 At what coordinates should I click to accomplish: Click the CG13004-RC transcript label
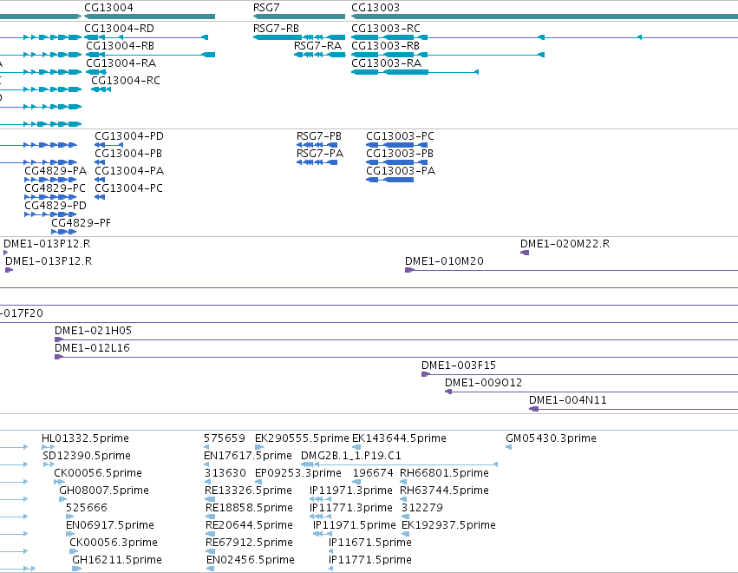tap(126, 81)
